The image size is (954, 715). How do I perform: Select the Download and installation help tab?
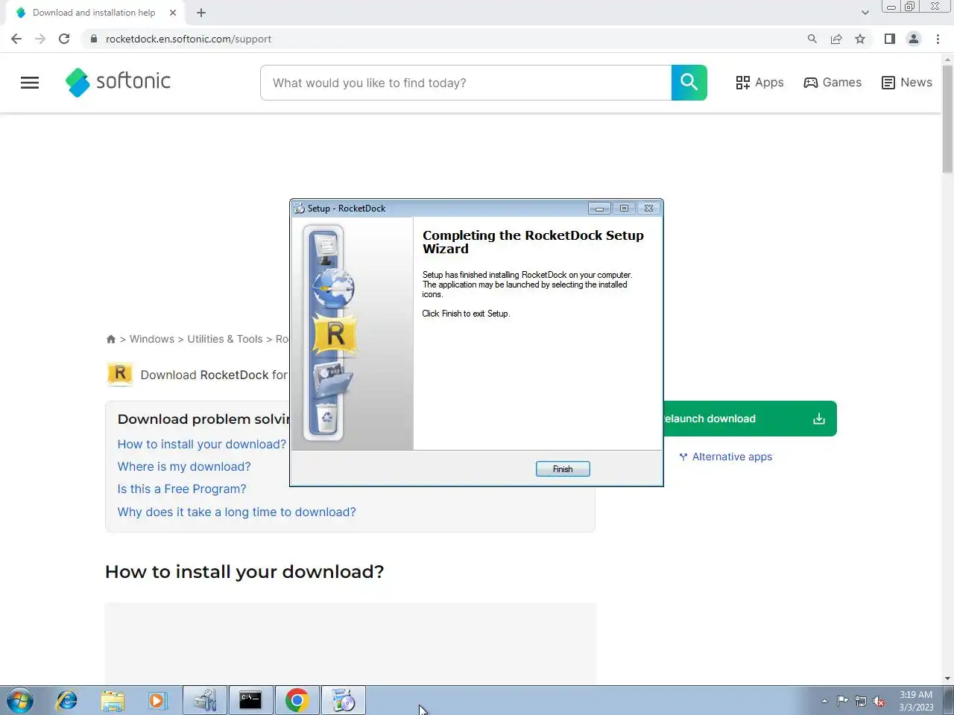94,13
